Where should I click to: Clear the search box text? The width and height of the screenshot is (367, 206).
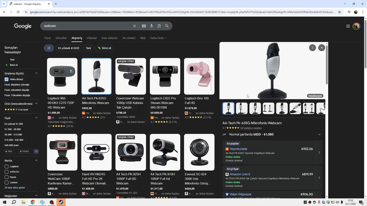[x=134, y=26]
